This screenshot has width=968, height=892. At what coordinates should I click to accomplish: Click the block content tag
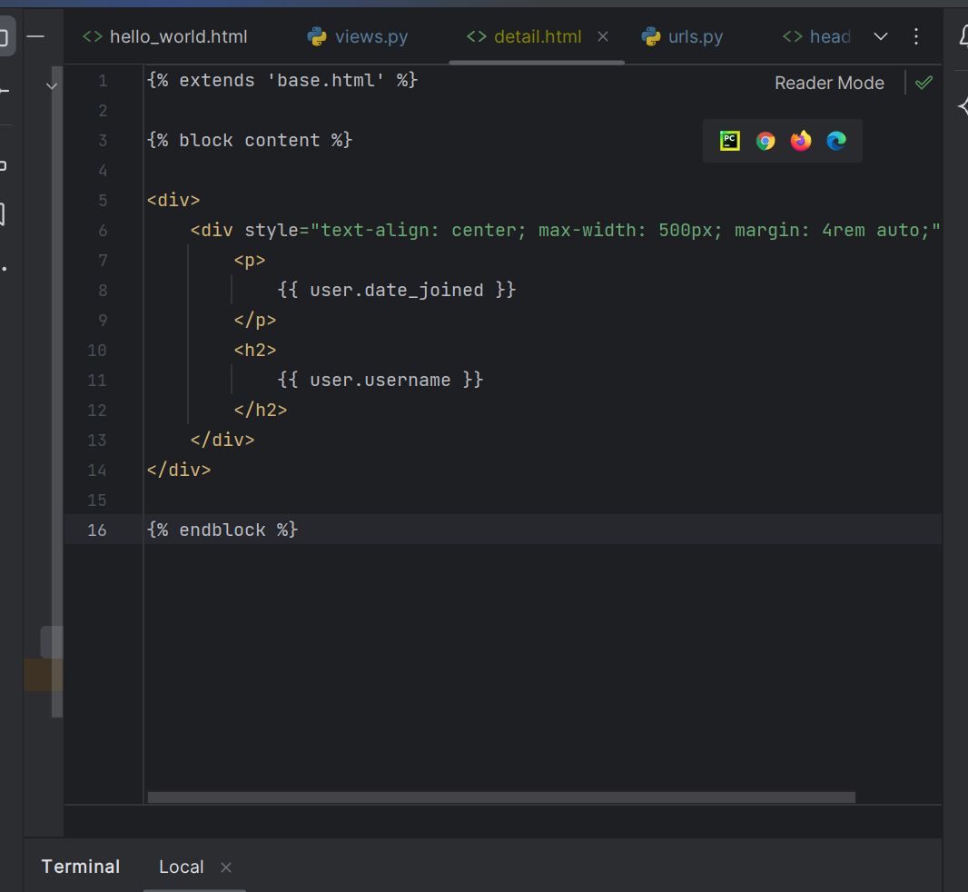point(250,140)
